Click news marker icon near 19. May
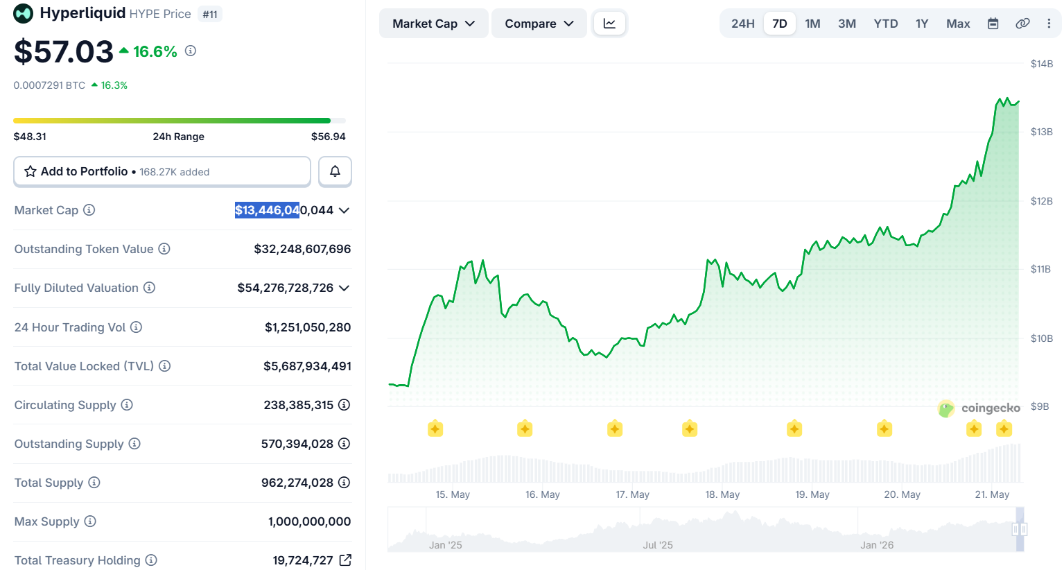Viewport: 1064px width, 570px height. click(794, 429)
